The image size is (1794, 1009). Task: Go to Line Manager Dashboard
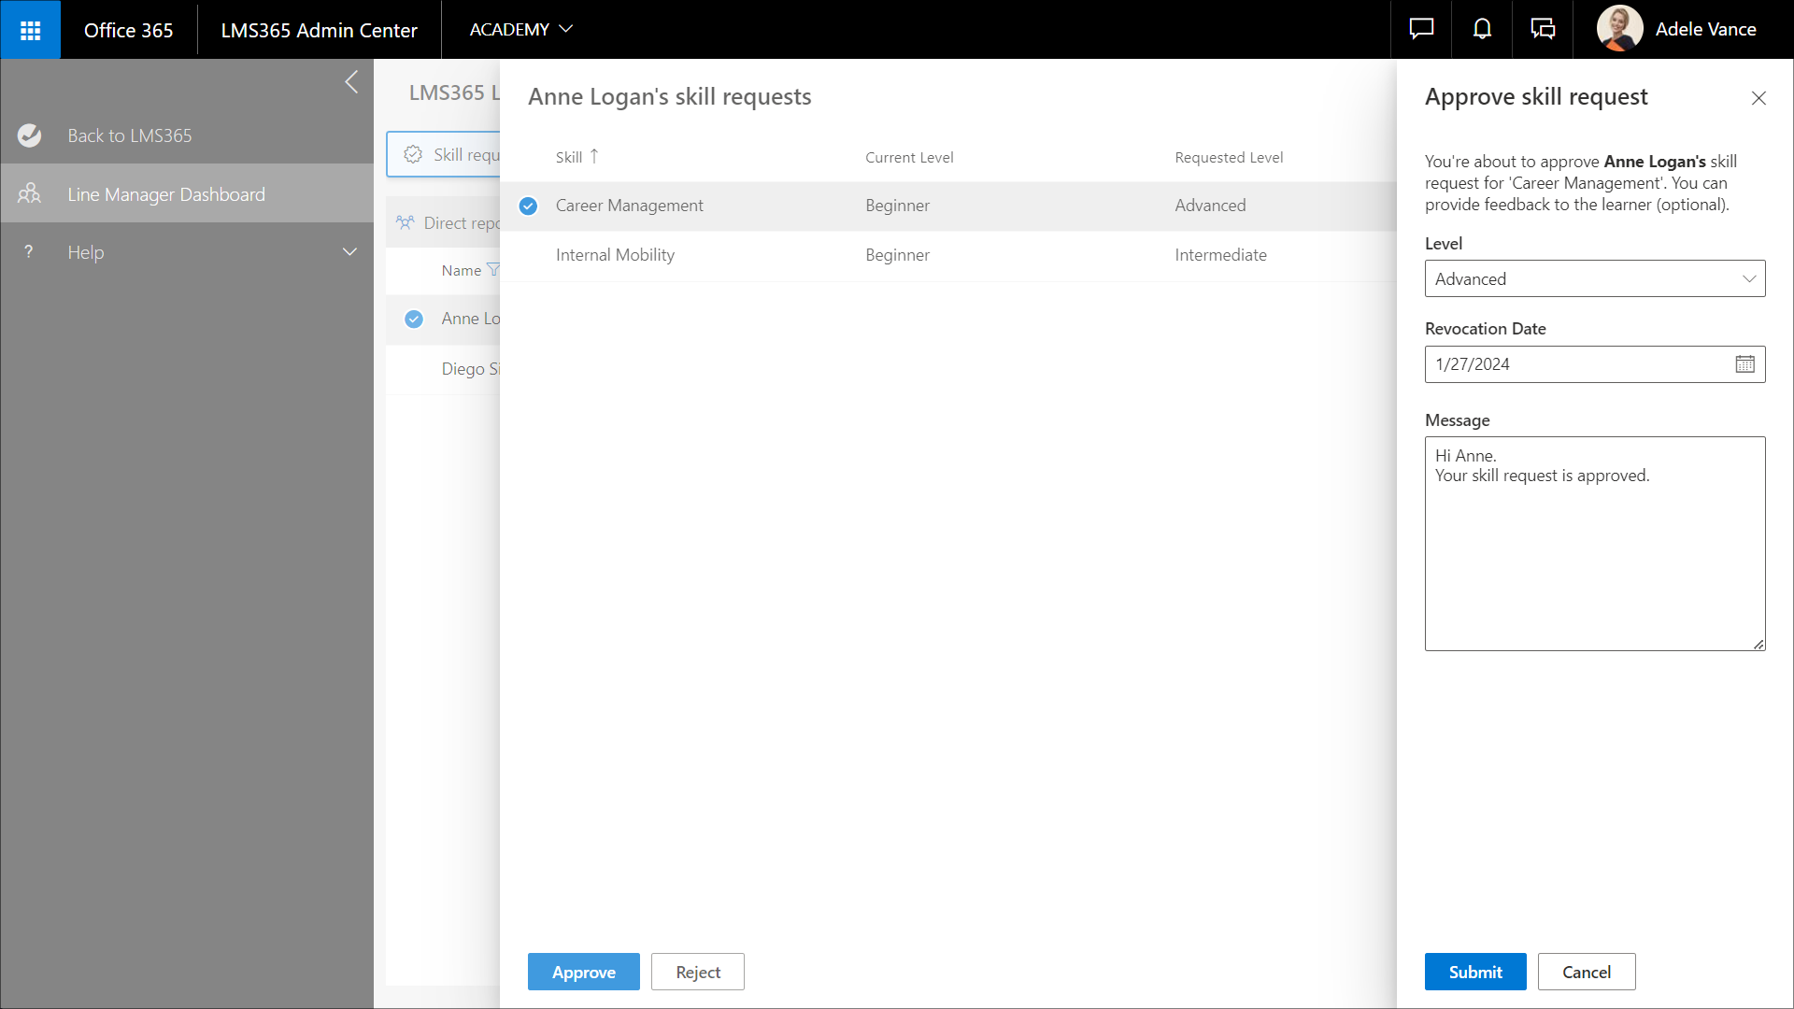click(x=166, y=194)
